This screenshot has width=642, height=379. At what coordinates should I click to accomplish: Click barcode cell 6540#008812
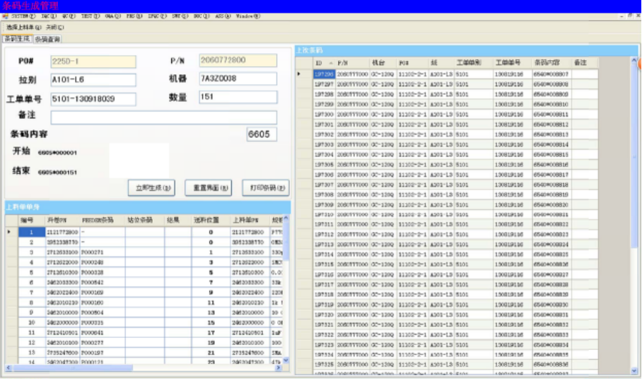tap(551, 124)
